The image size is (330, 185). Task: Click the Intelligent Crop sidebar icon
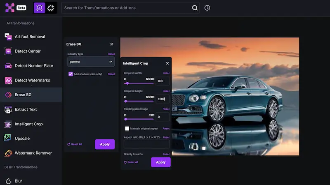tap(8, 124)
